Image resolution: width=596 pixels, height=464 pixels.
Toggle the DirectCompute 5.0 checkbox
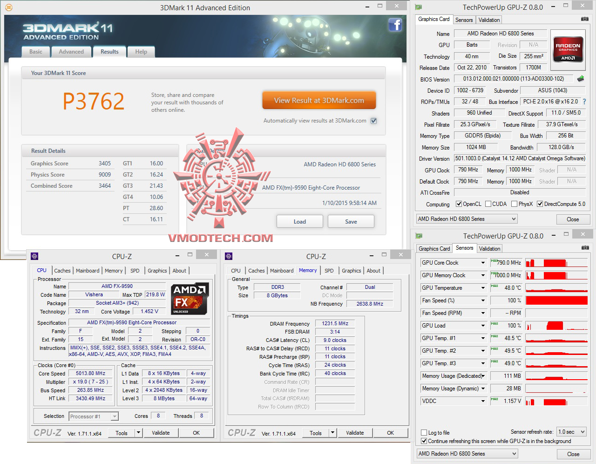540,204
